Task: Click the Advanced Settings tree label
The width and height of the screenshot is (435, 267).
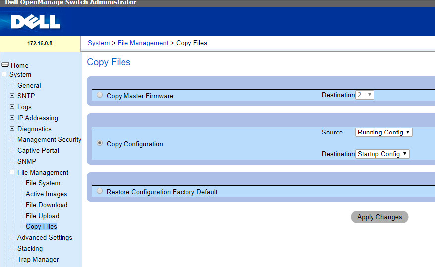Action: (x=45, y=238)
